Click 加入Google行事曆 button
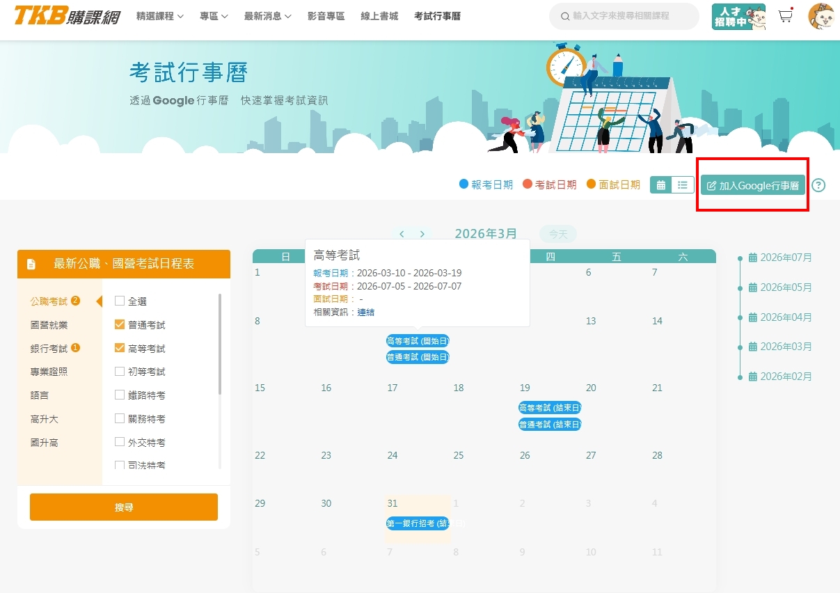The width and height of the screenshot is (840, 593). click(752, 186)
